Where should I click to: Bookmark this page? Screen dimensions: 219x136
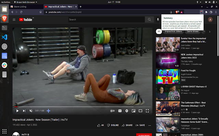(x=41, y=12)
